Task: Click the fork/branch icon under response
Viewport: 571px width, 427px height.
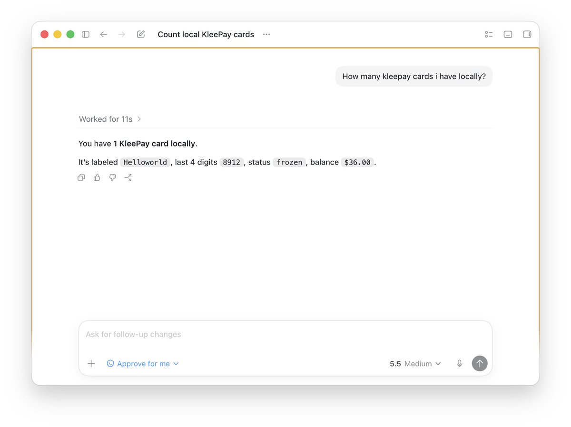Action: coord(128,177)
